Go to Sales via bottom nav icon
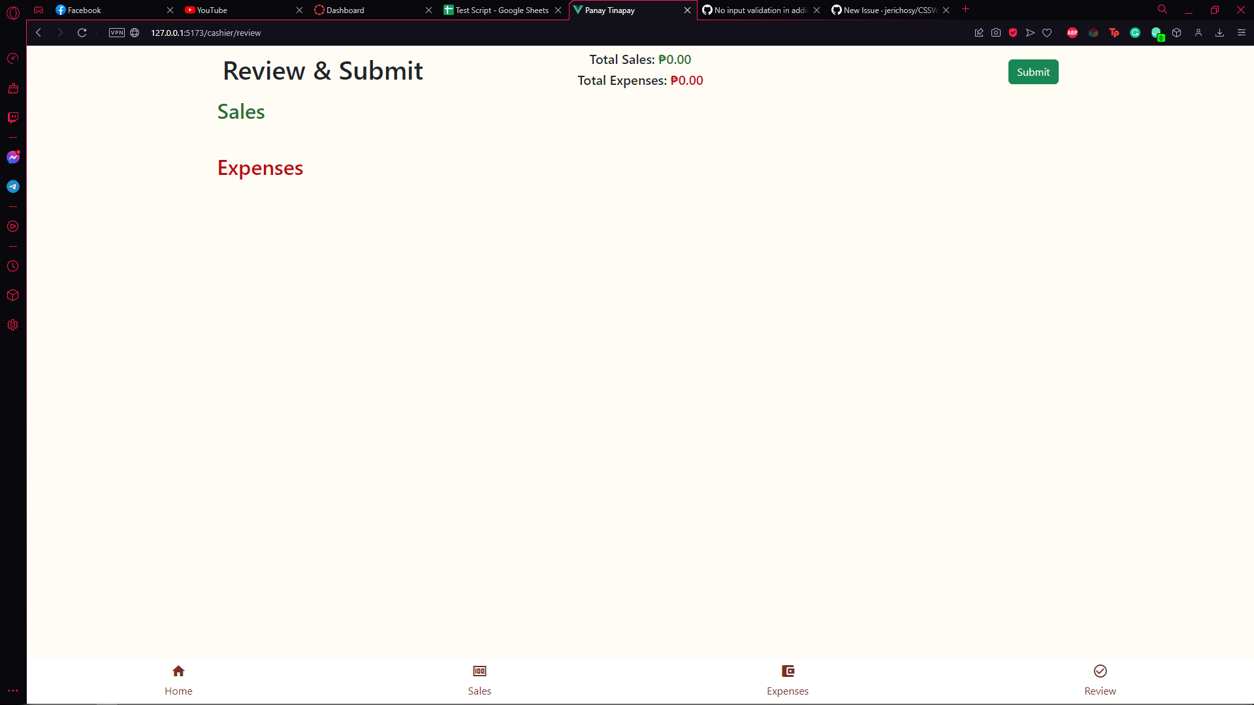 [479, 671]
